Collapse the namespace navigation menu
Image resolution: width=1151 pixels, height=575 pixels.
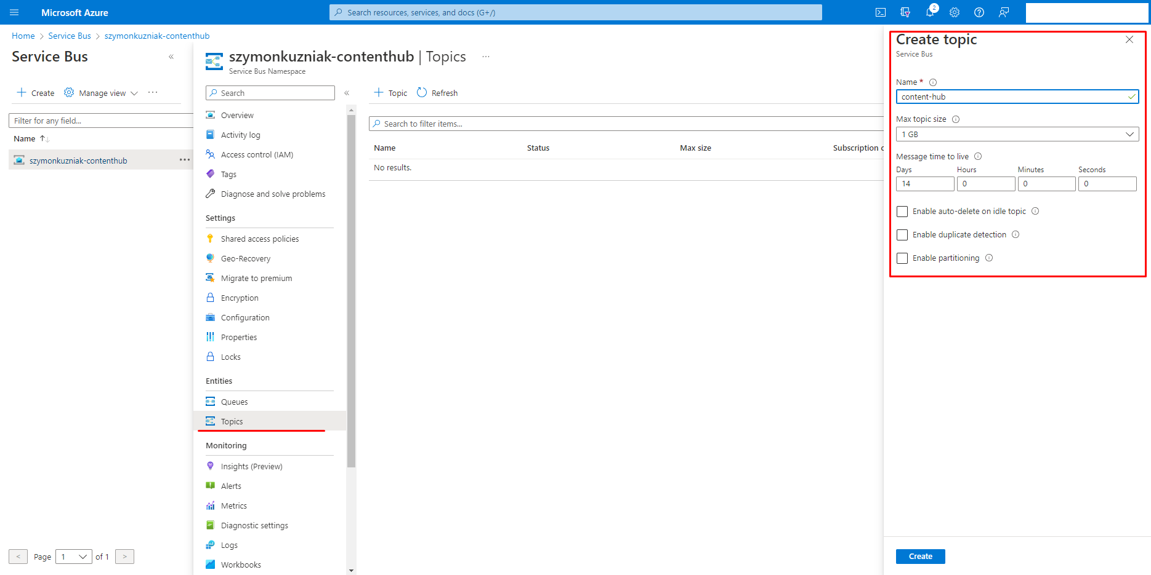[x=347, y=93]
